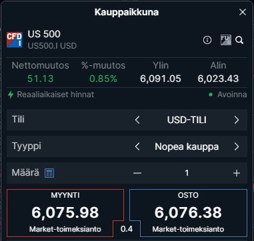Click the OSTO buy button
Screen dimensions: 254x241
point(188,213)
